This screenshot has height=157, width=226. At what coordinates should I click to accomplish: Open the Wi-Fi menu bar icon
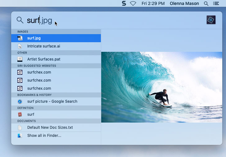(x=133, y=3)
